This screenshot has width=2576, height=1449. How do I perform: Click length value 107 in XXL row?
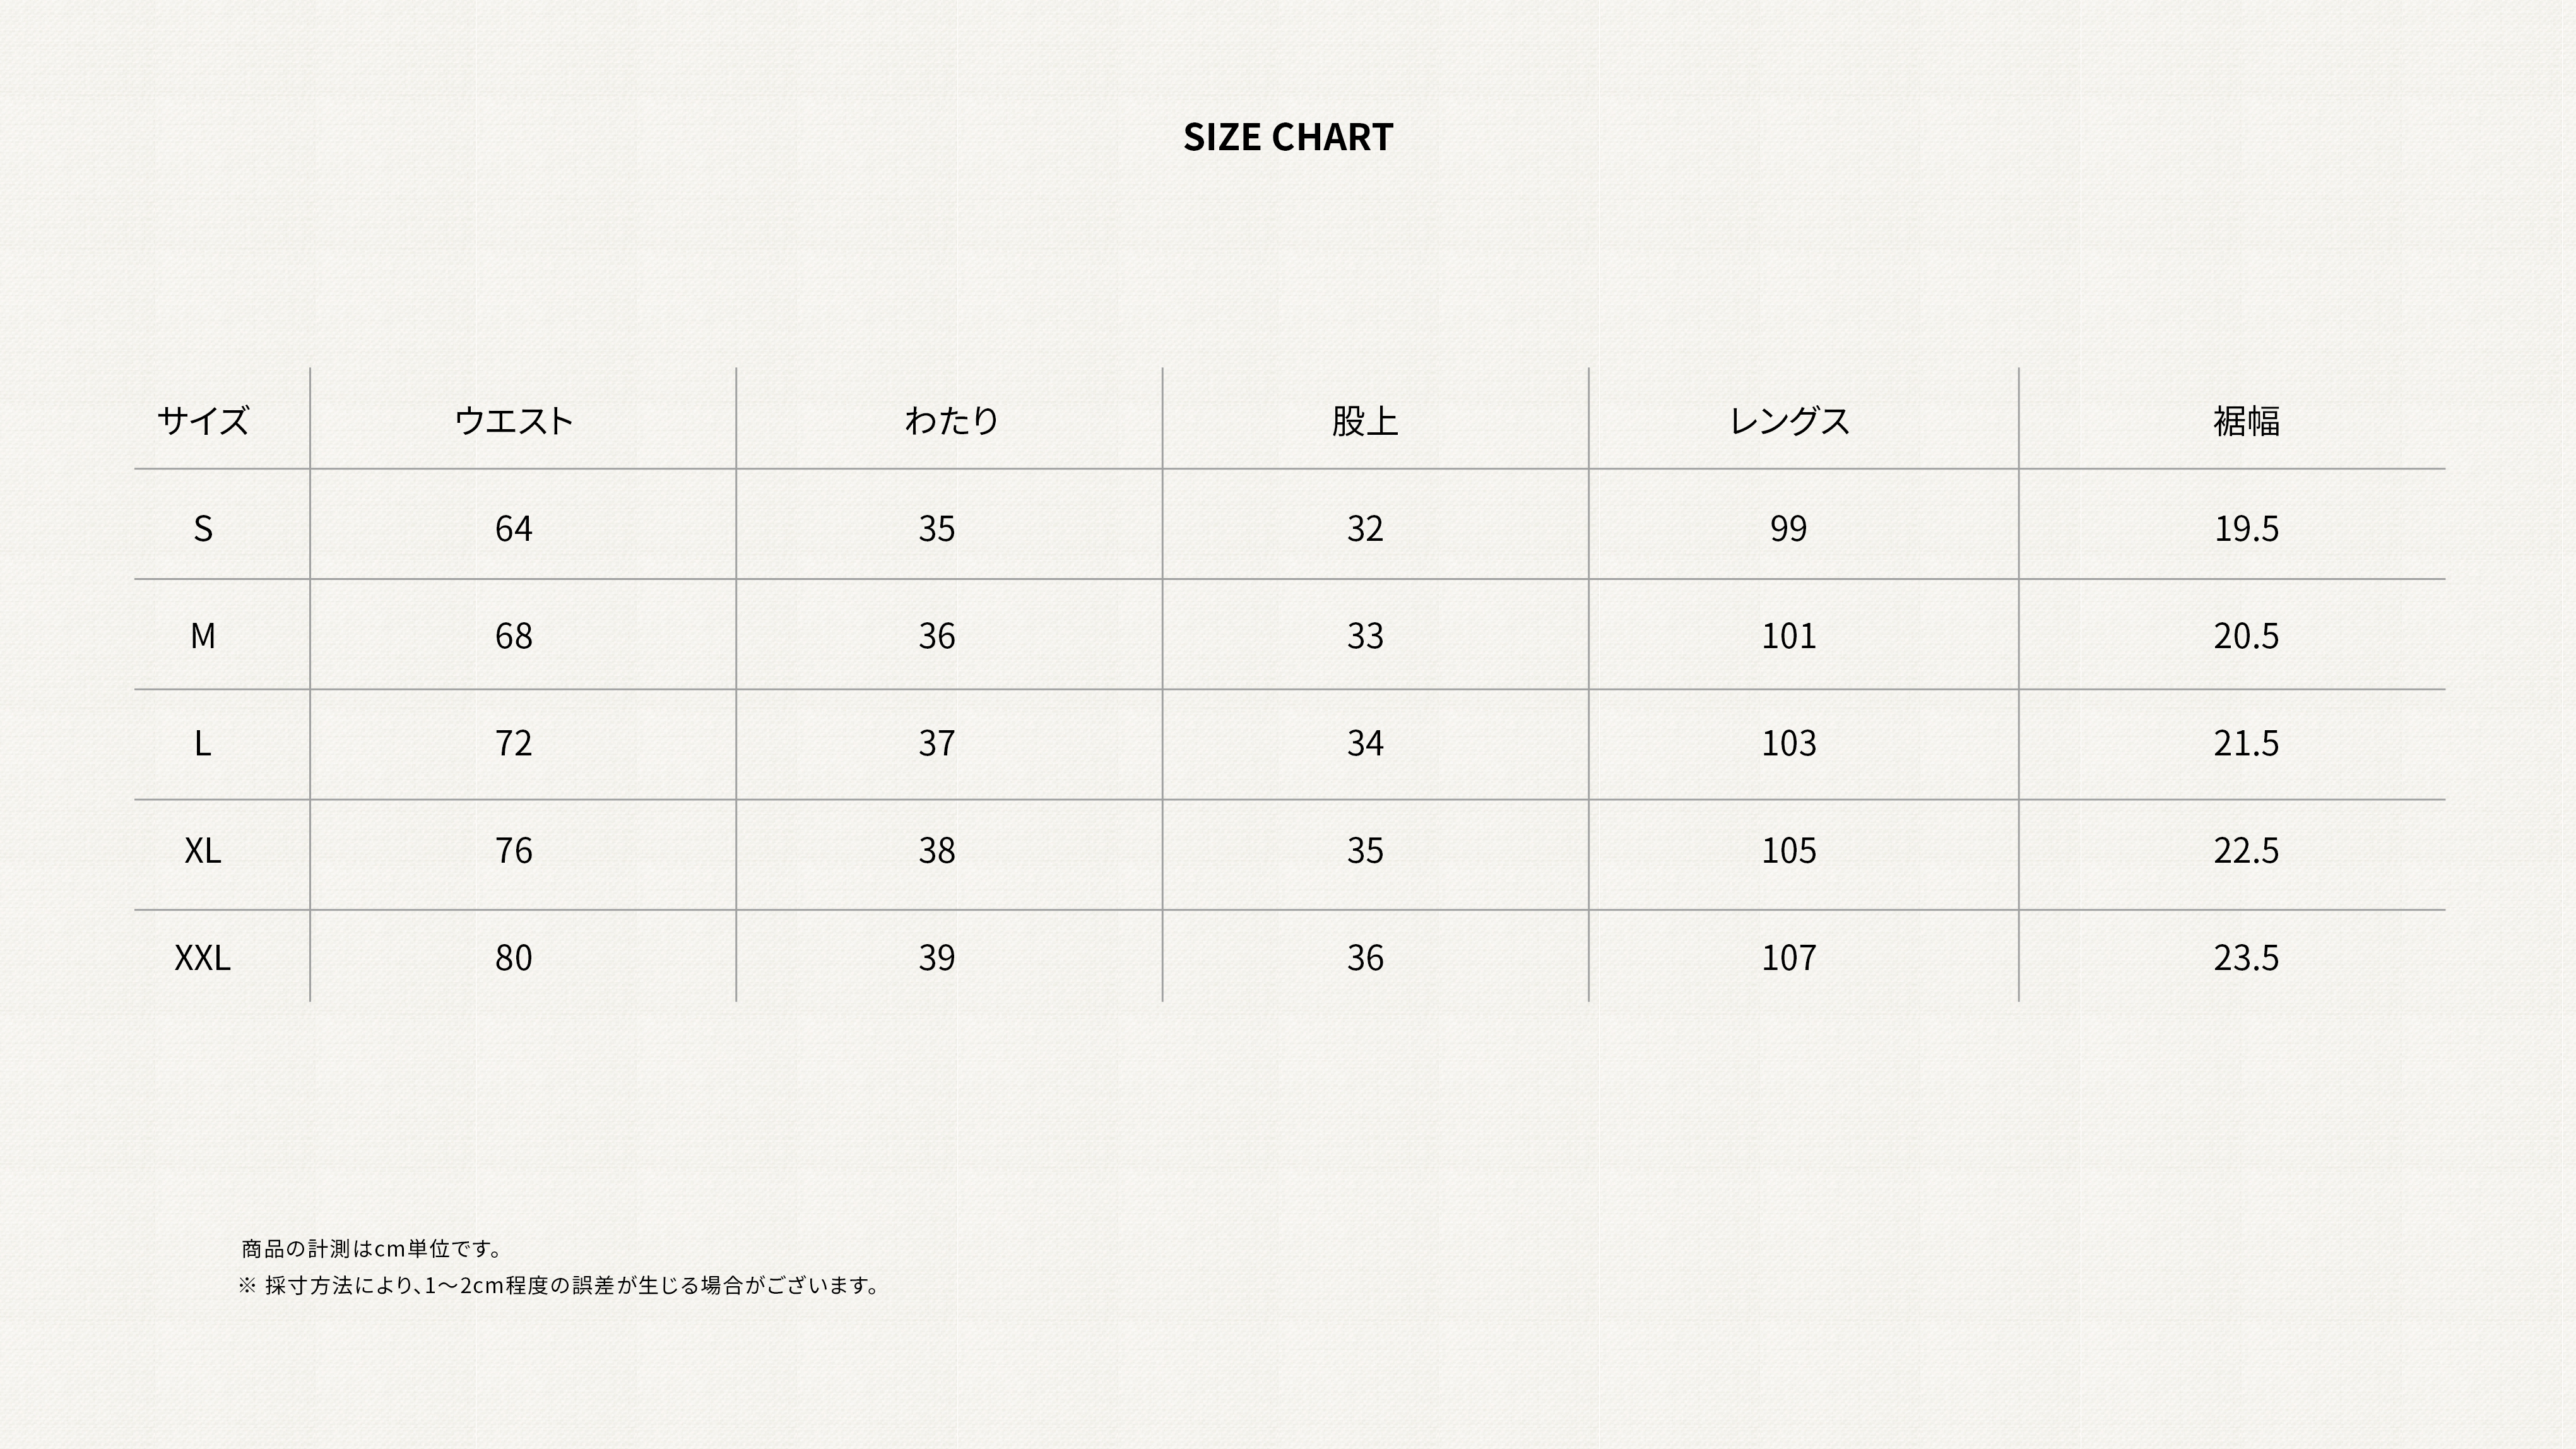tap(1788, 958)
